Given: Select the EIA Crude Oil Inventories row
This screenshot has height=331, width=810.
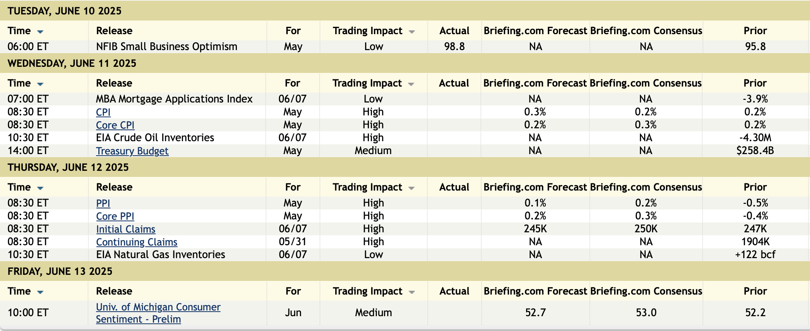Looking at the screenshot, I should tap(155, 138).
